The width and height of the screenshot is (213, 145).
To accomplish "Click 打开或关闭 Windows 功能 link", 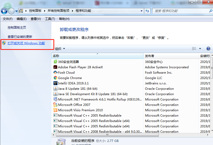I will 26,43.
